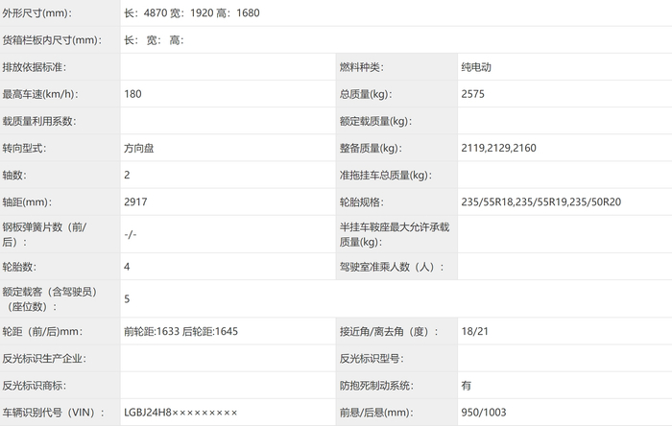Click the 钢板弹簧片数 value -/-
Screen dimensions: 672x426
(x=131, y=234)
